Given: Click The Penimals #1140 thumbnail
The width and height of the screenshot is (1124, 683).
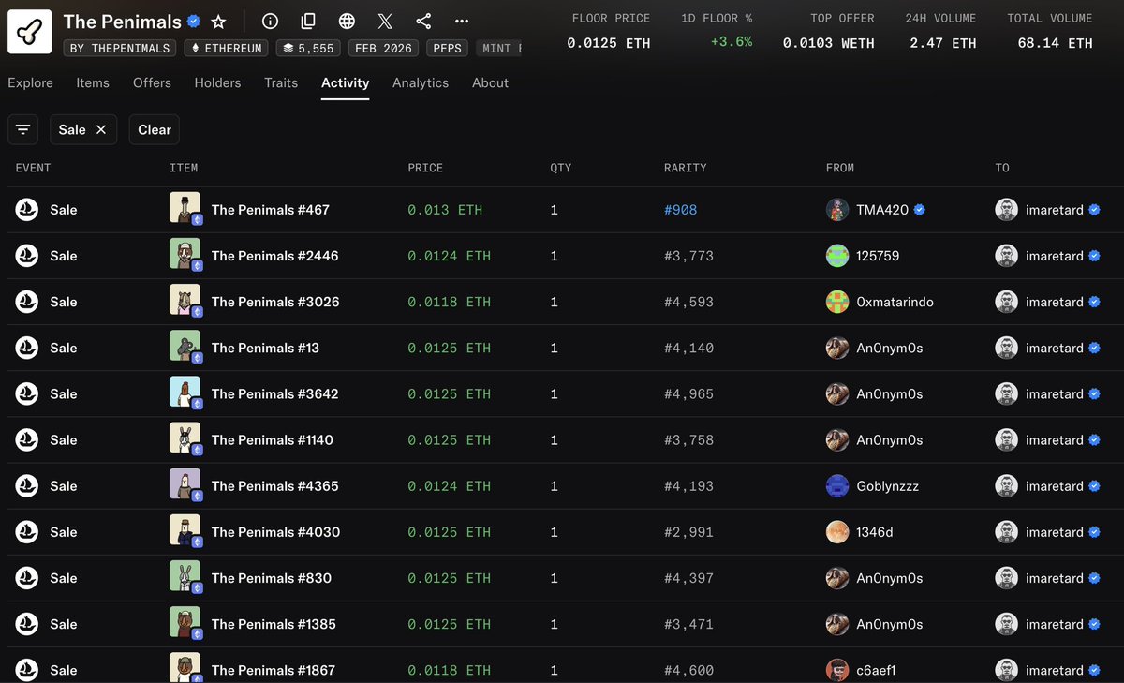Looking at the screenshot, I should pos(185,438).
